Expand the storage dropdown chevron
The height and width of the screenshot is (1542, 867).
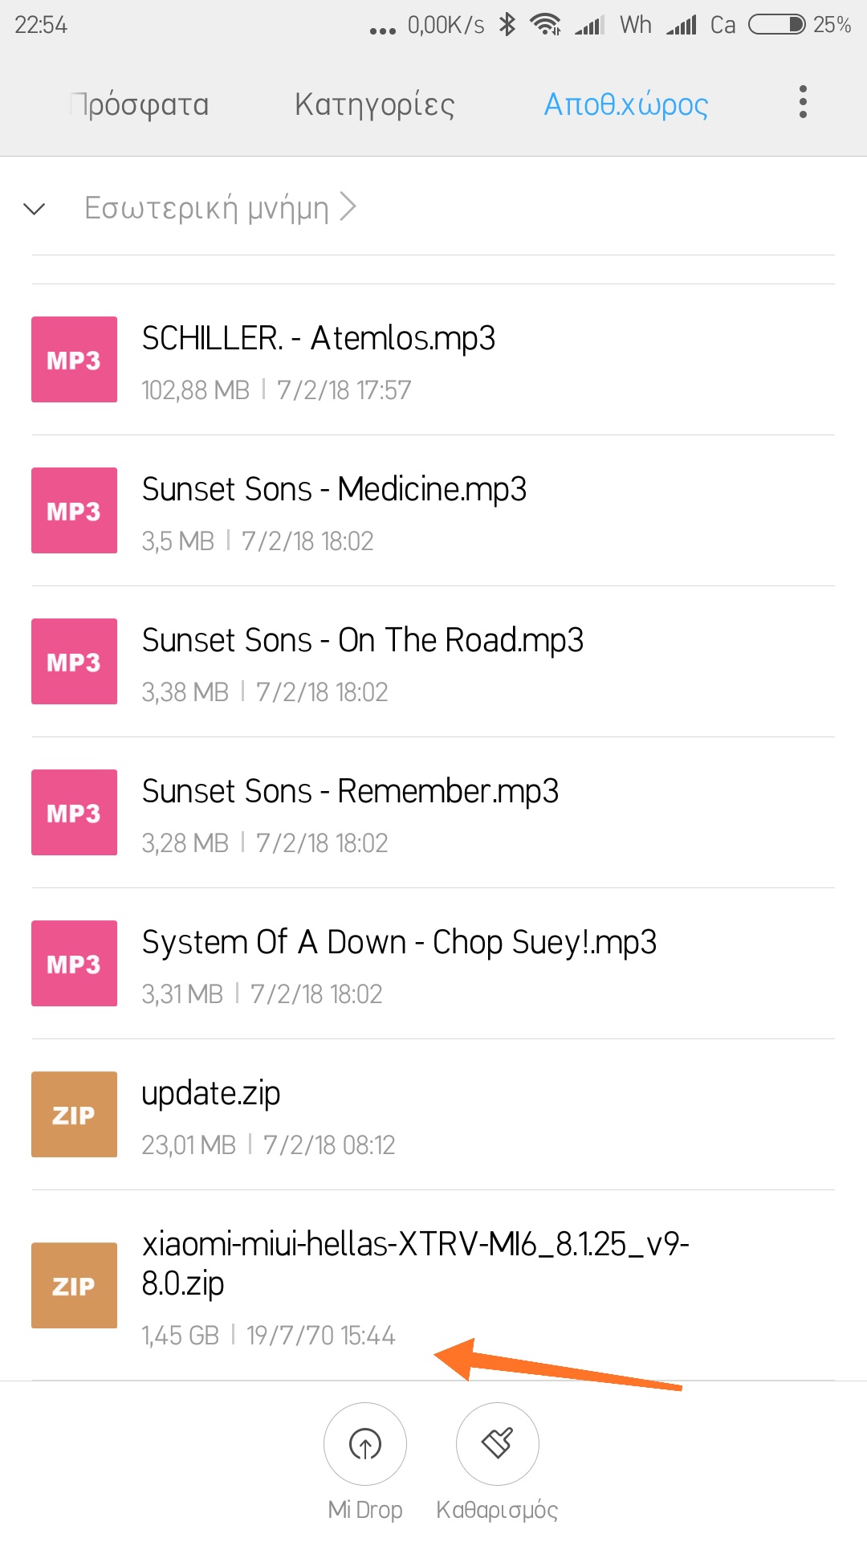35,210
